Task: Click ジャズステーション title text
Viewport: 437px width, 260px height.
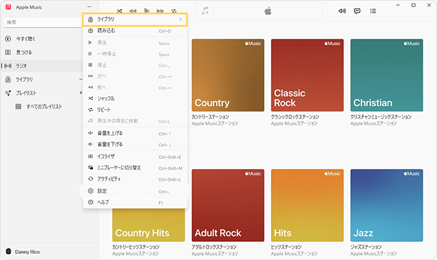Action: [x=366, y=247]
